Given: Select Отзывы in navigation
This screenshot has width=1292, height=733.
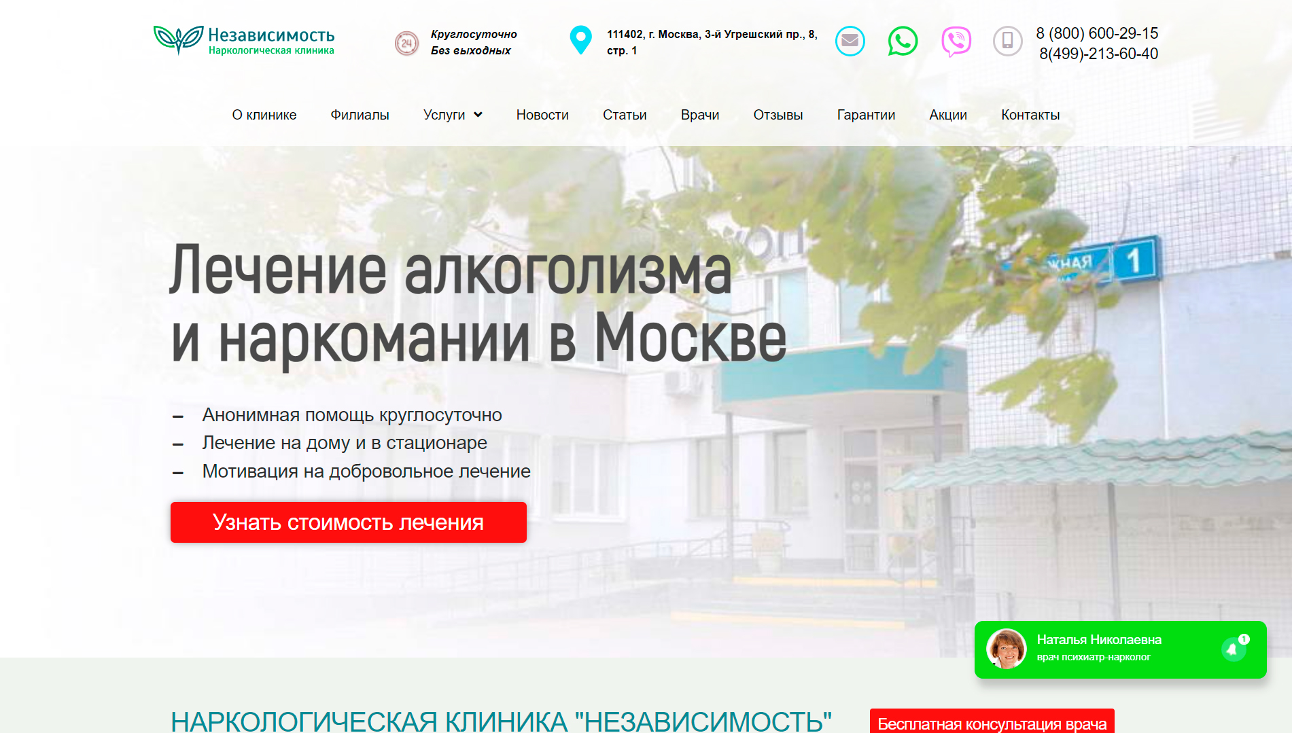Looking at the screenshot, I should [778, 115].
